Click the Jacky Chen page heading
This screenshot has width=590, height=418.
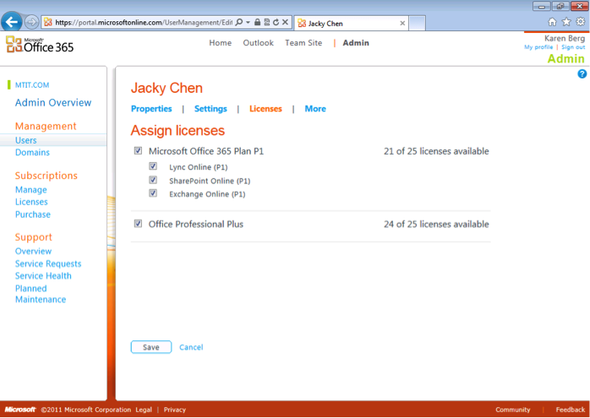tap(167, 89)
